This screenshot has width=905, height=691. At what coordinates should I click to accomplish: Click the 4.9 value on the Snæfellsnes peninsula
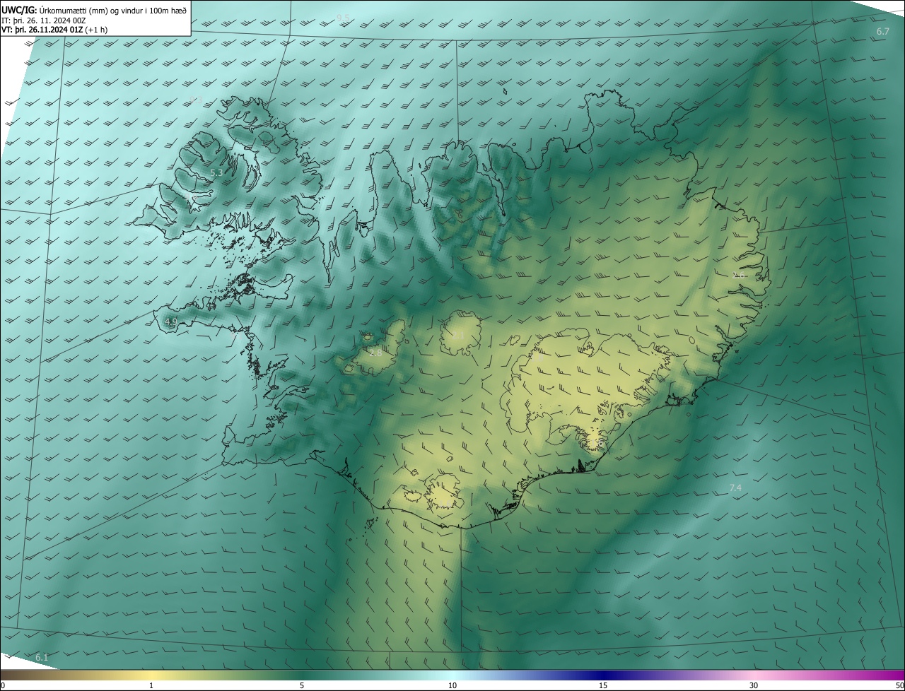(x=170, y=322)
